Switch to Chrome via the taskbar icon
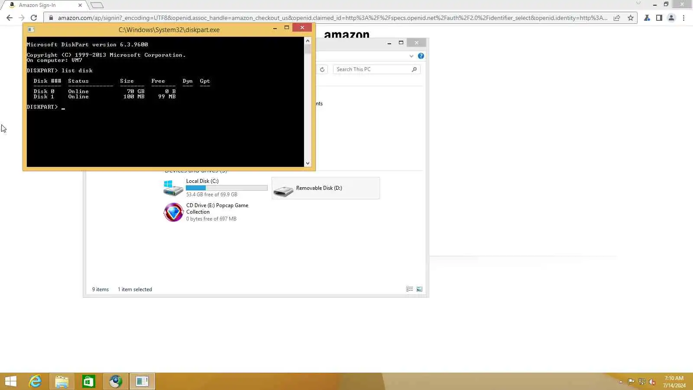Screen dimensions: 693x390 pos(116,381)
